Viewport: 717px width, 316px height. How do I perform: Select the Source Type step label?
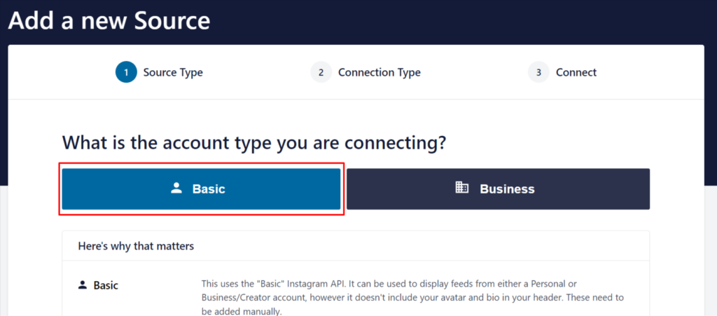pos(173,72)
